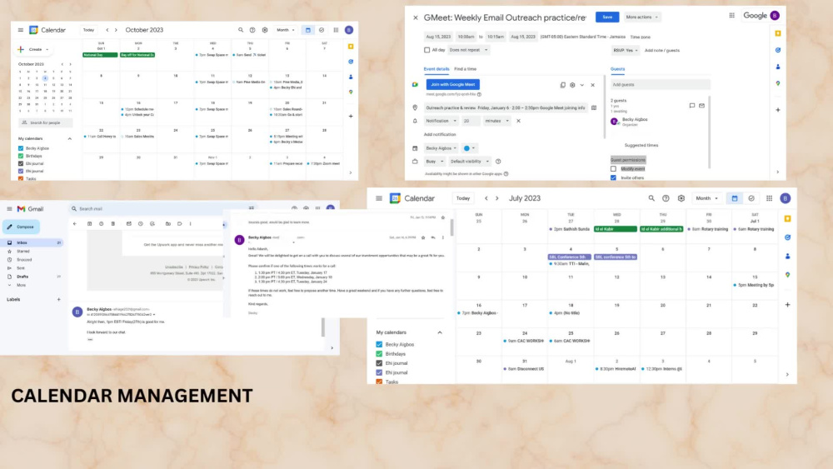Email guests icon in Guests panel
This screenshot has width=833, height=469.
pyautogui.click(x=701, y=106)
